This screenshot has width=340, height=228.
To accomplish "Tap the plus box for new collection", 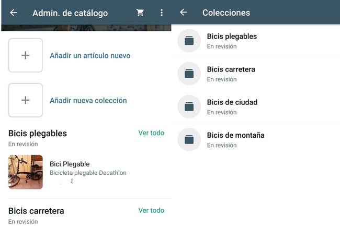I will click(25, 100).
